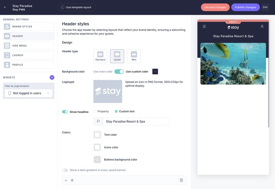Click the DRAFT badge in preview

(x=233, y=22)
